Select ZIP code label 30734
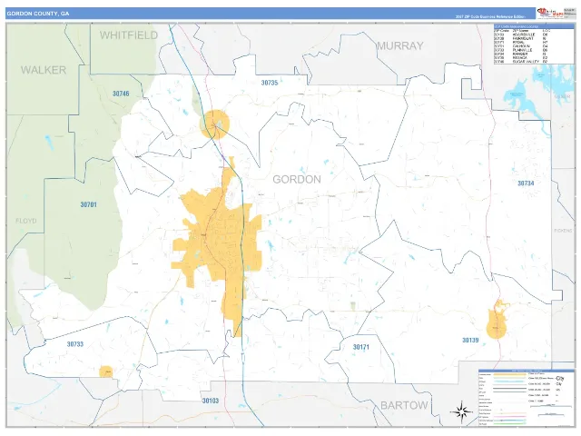This screenshot has width=581, height=436. tap(526, 183)
